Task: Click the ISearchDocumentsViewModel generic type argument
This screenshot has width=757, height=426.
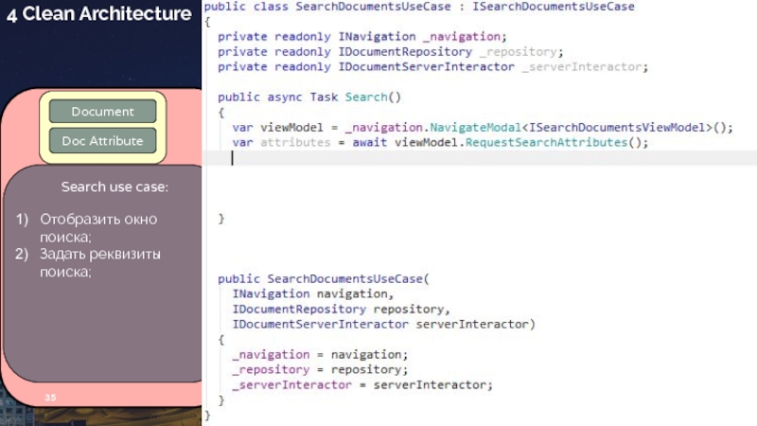Action: 614,128
